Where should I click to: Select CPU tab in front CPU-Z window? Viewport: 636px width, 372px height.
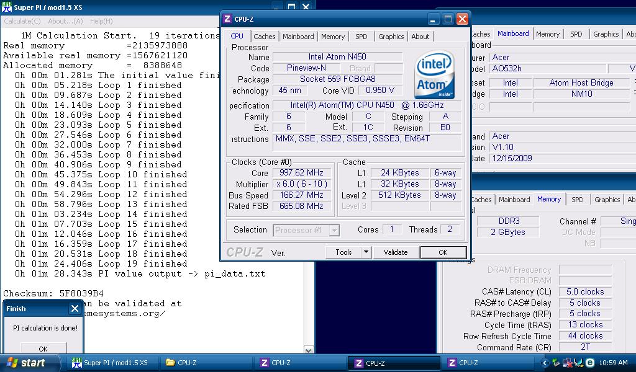(237, 35)
